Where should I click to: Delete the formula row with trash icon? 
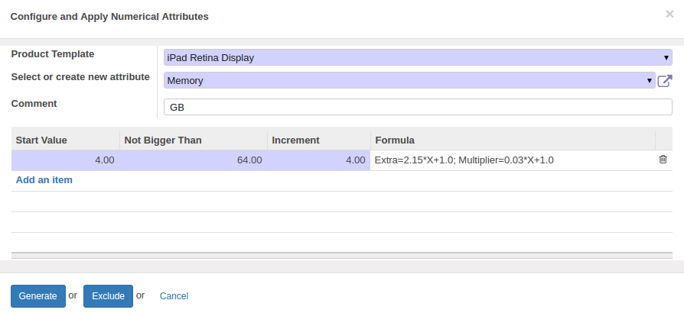pos(663,160)
